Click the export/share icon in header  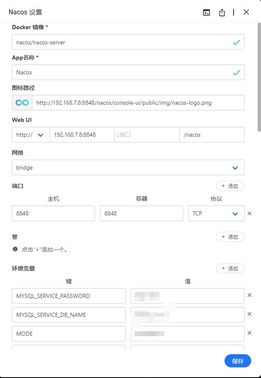222,12
